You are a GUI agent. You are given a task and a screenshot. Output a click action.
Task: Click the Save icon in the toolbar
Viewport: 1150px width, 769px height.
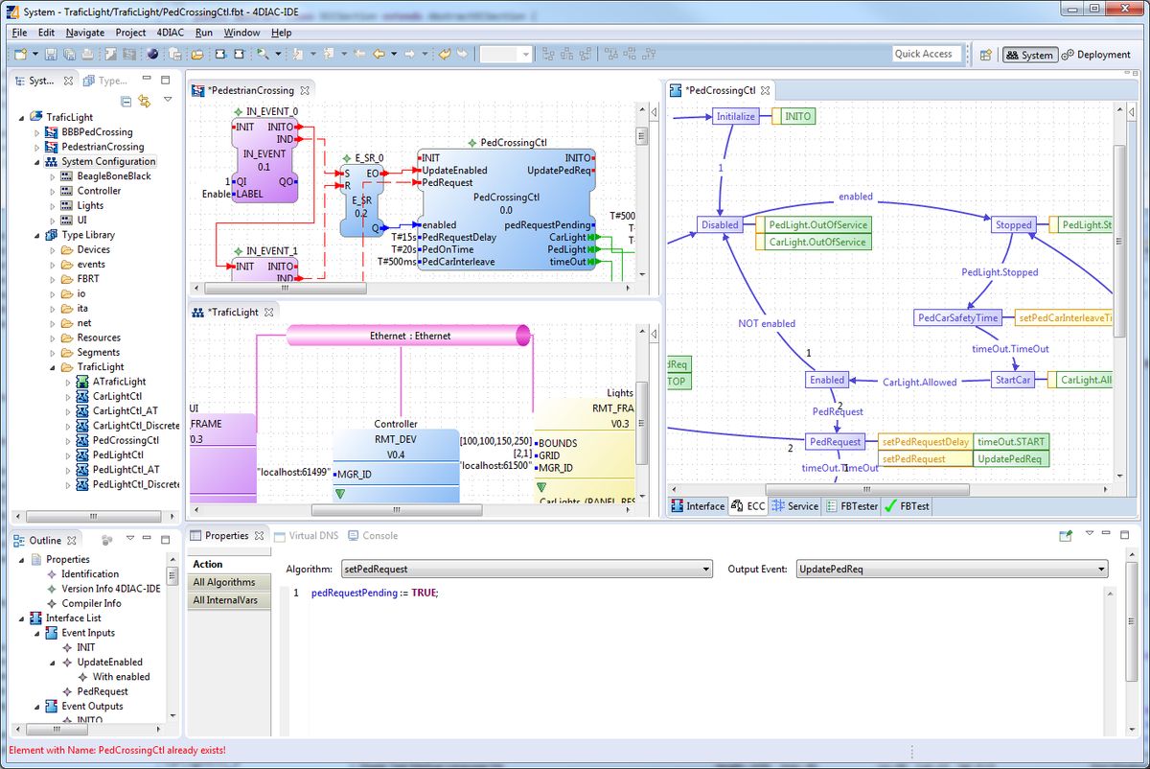pos(51,55)
